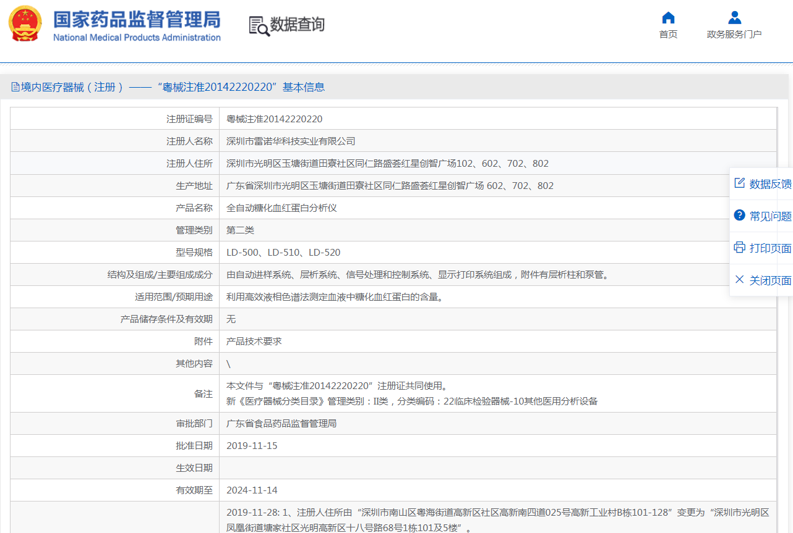Viewport: 793px width, 533px height.
Task: Click the model value LD-500、LD-510、LD-520
Action: click(x=283, y=253)
